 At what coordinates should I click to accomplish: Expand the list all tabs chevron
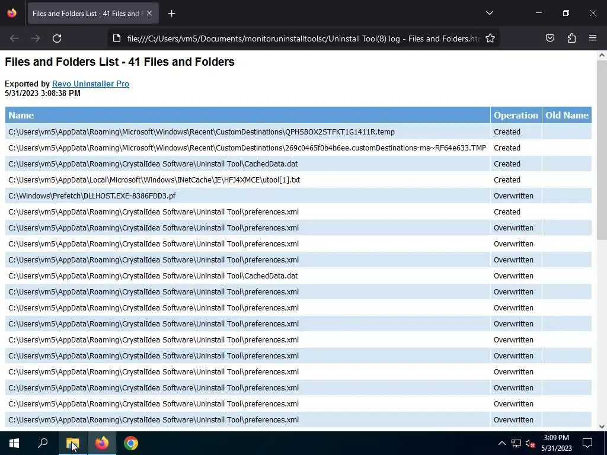(489, 13)
